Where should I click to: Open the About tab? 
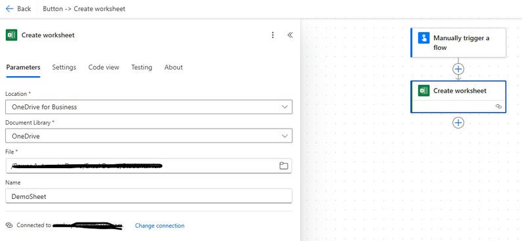[173, 67]
